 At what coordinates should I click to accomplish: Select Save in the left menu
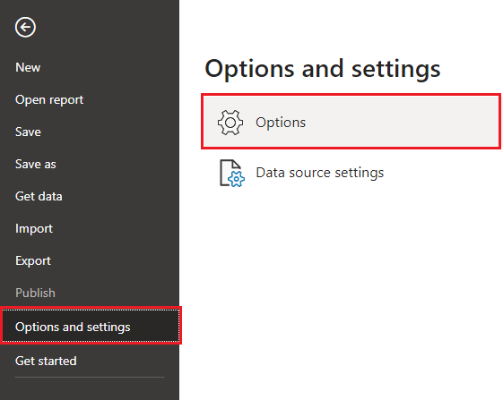28,132
